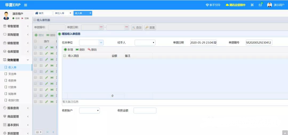Open 转账单 in the sidebar menu
Screen dimensions: 288x135
point(16,94)
